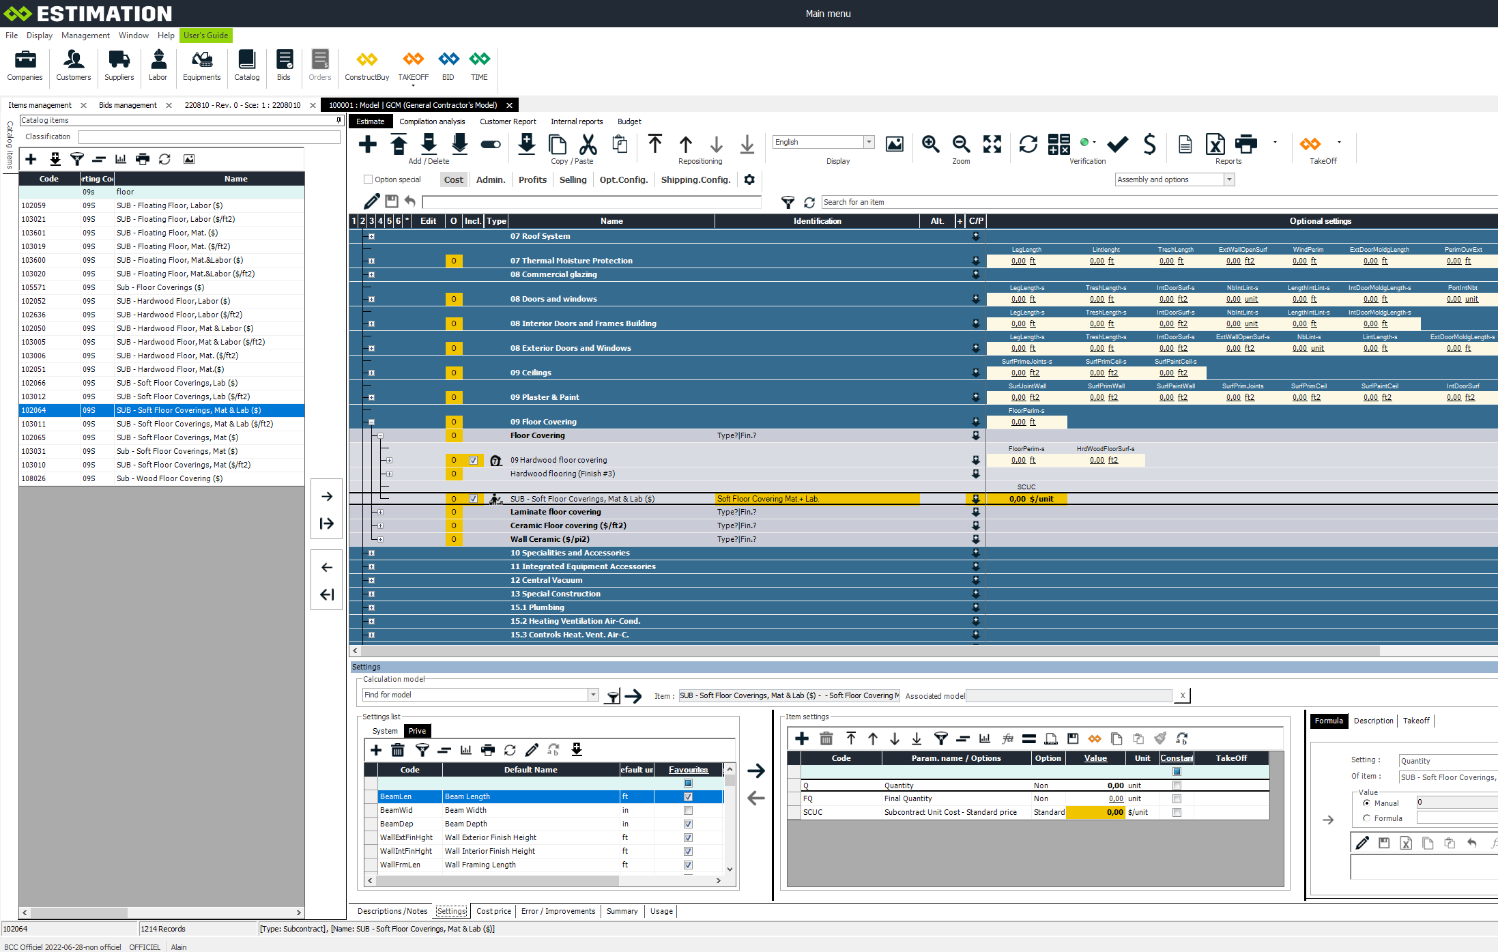Image resolution: width=1498 pixels, height=952 pixels.
Task: Open the English language dropdown
Action: (869, 142)
